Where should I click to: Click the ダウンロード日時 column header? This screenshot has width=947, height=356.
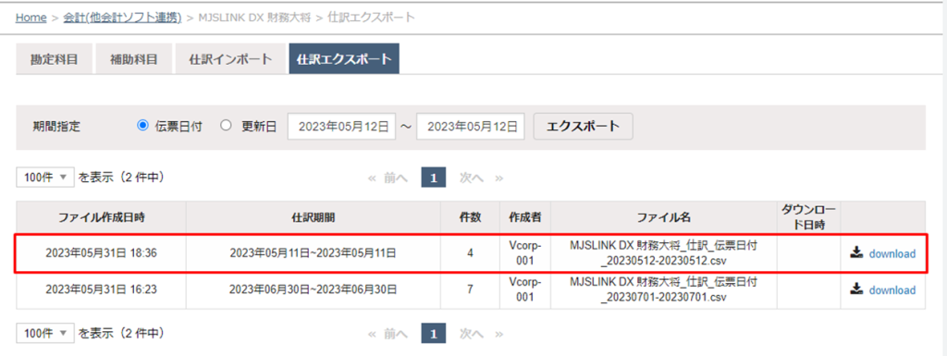(x=808, y=217)
